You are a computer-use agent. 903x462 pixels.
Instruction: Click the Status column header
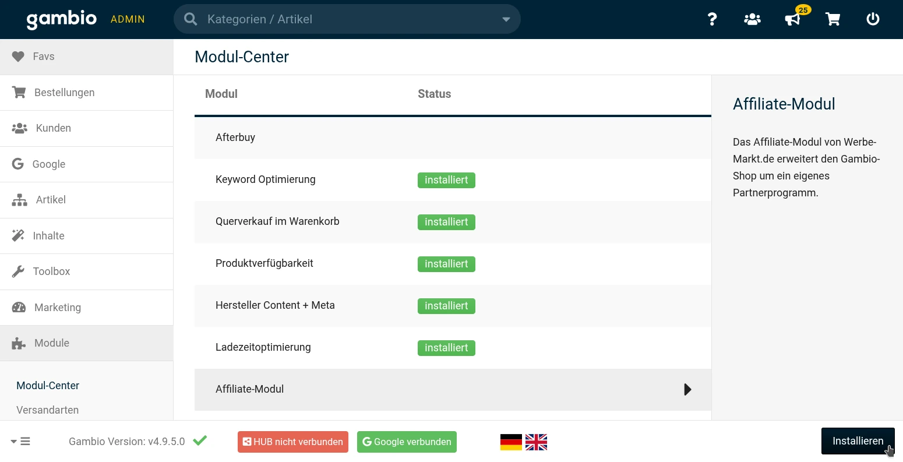(434, 94)
